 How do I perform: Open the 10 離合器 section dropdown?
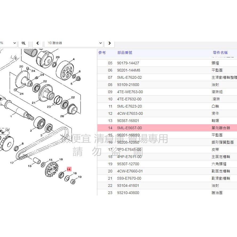[x=74, y=43]
